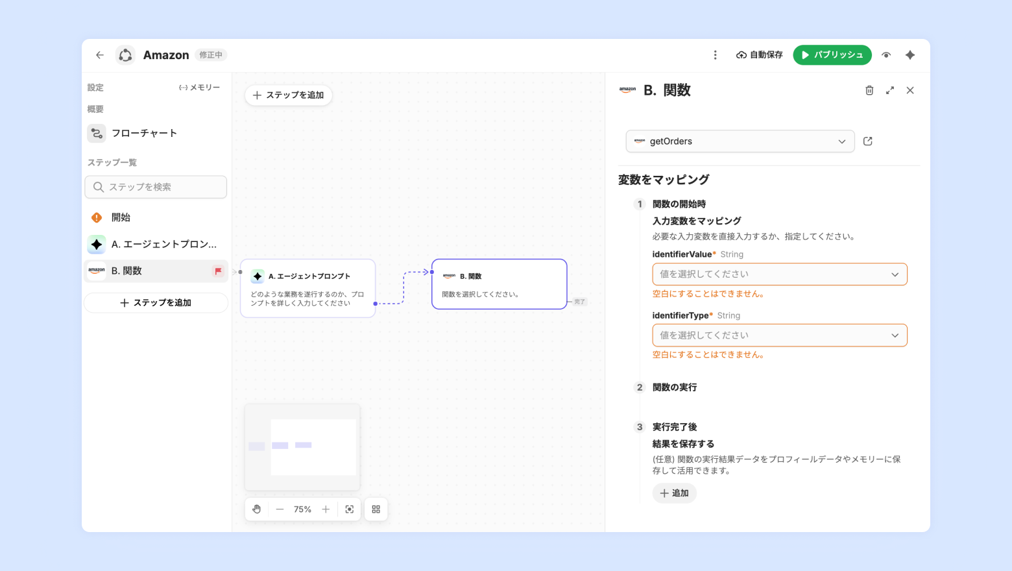Focus the ステップを検索 search field
This screenshot has height=571, width=1012.
pyautogui.click(x=156, y=187)
